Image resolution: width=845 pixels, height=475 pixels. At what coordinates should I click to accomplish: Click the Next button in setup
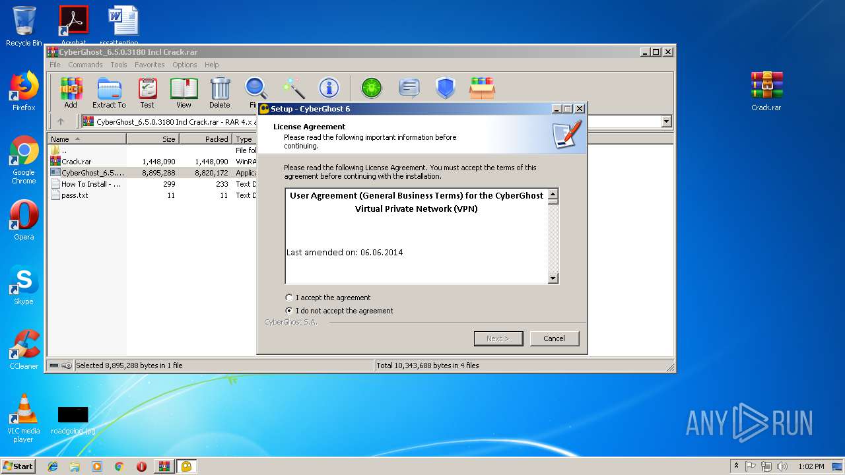click(x=498, y=338)
